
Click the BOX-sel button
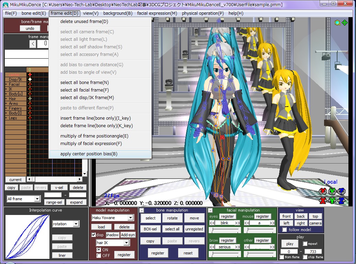tap(150, 229)
